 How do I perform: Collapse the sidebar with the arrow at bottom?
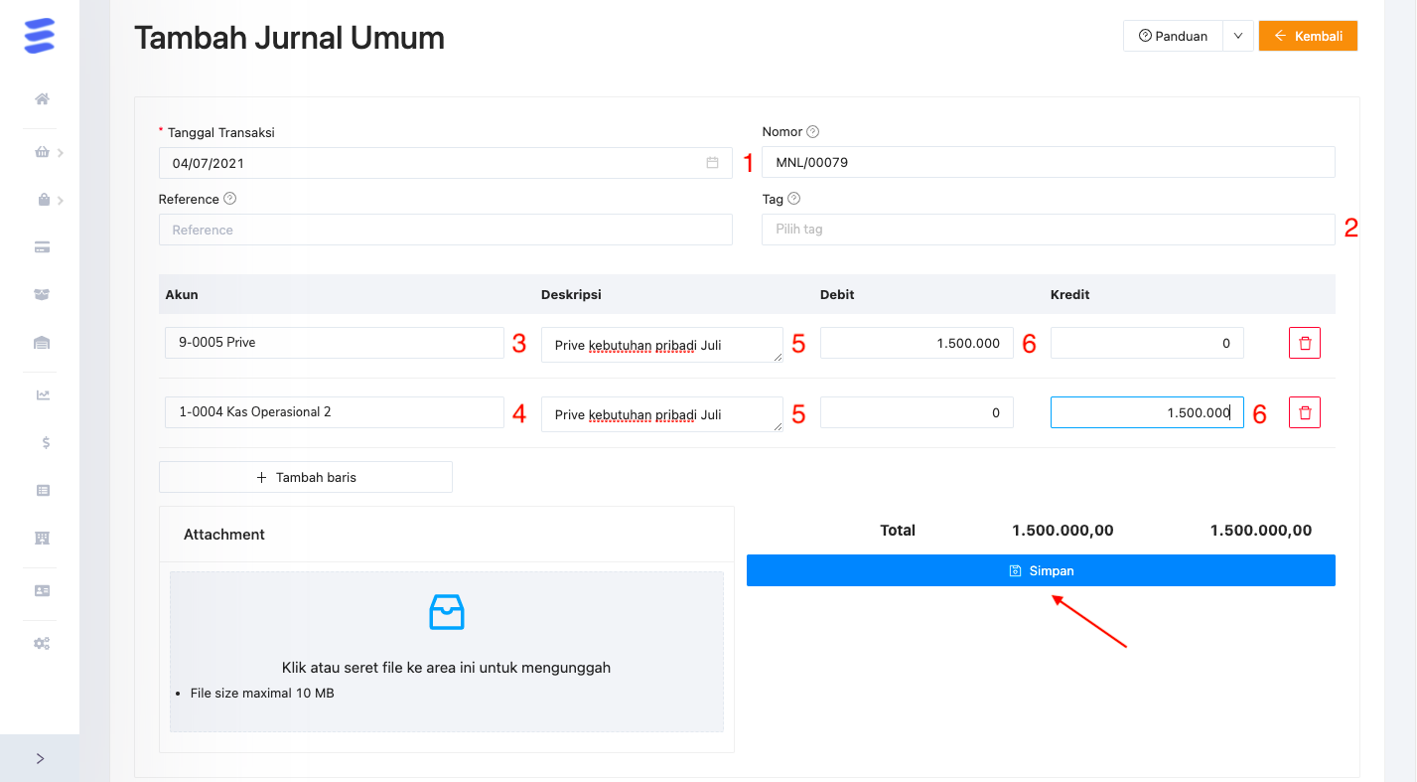pos(39,757)
